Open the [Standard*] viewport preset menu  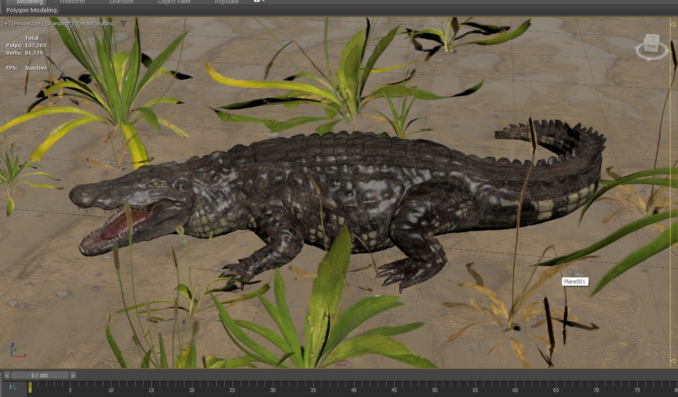(x=59, y=23)
